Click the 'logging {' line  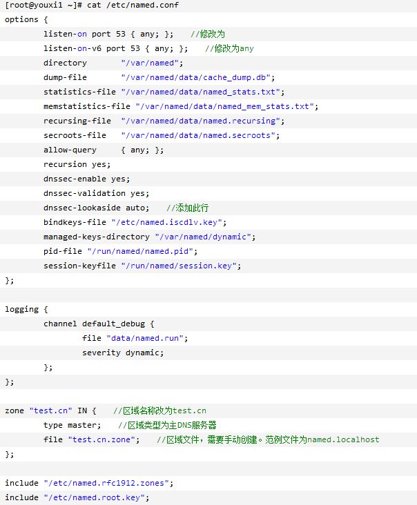pyautogui.click(x=26, y=310)
